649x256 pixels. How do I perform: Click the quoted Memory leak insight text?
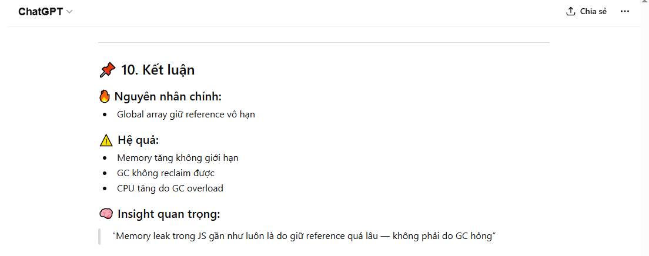tap(305, 236)
